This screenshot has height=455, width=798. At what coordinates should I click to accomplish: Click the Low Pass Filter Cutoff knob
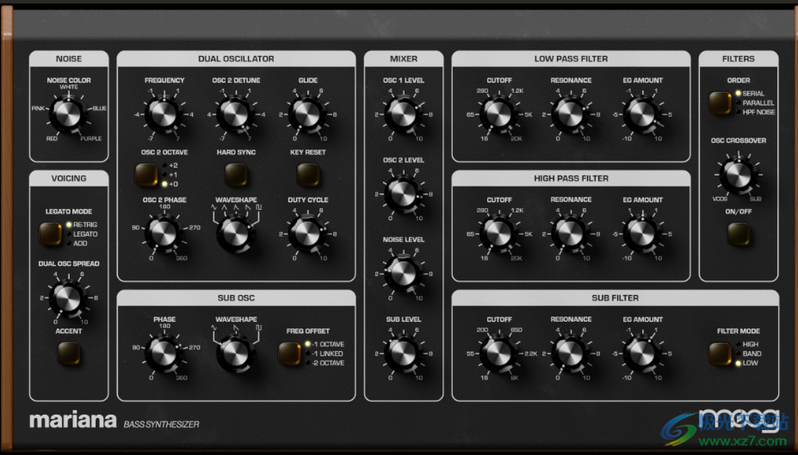click(x=498, y=114)
